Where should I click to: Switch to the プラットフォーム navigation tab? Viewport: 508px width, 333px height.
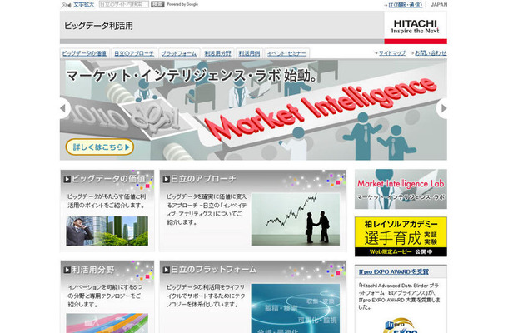[x=179, y=52]
